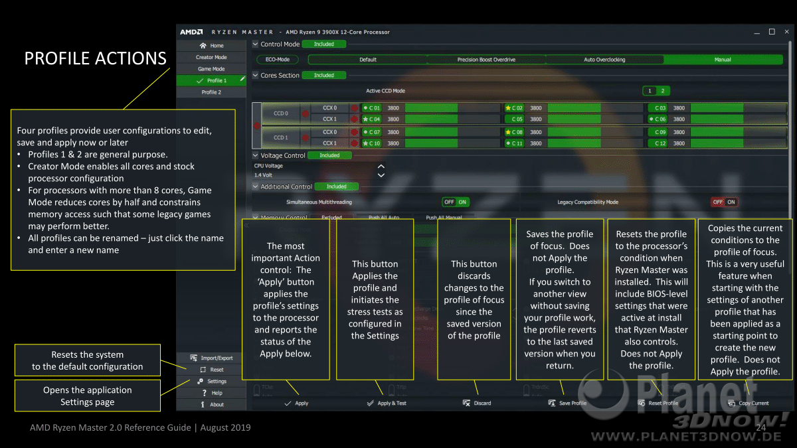Click the About button label
The width and height of the screenshot is (797, 448).
(x=217, y=405)
